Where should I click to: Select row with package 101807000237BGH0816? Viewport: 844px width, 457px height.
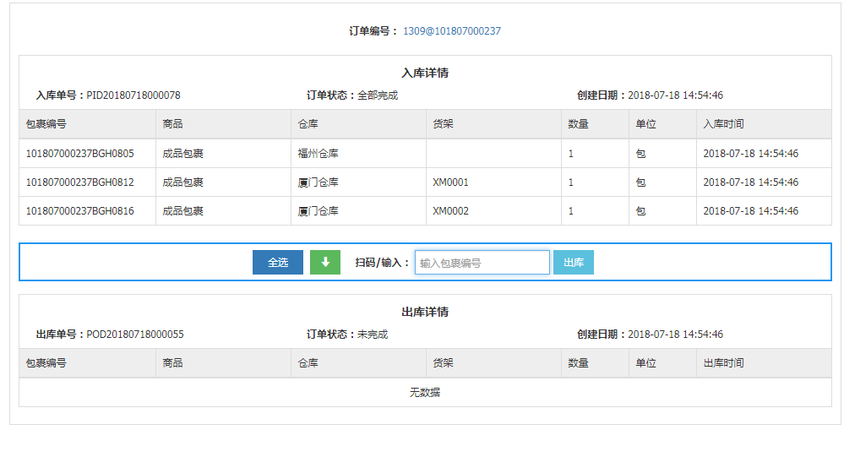[x=80, y=211]
